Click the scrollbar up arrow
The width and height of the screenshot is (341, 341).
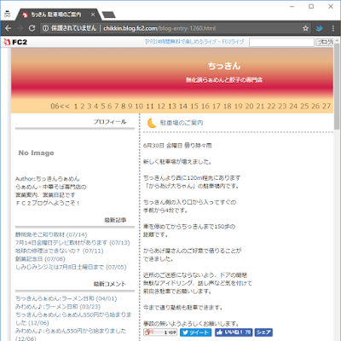pos(337,41)
